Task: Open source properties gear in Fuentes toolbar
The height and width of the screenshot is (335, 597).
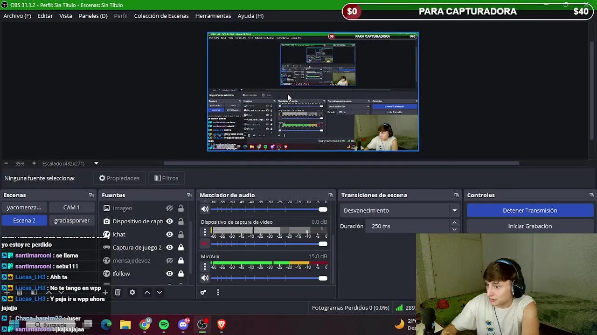Action: click(x=132, y=292)
